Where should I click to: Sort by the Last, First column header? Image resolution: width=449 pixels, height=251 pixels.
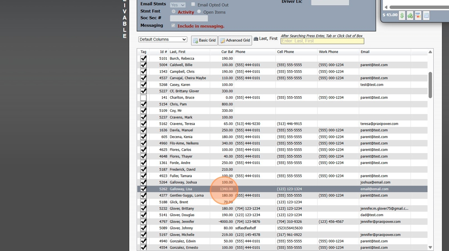pos(189,52)
